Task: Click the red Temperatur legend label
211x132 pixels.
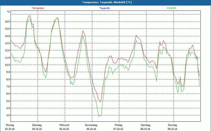Action: pos(38,8)
